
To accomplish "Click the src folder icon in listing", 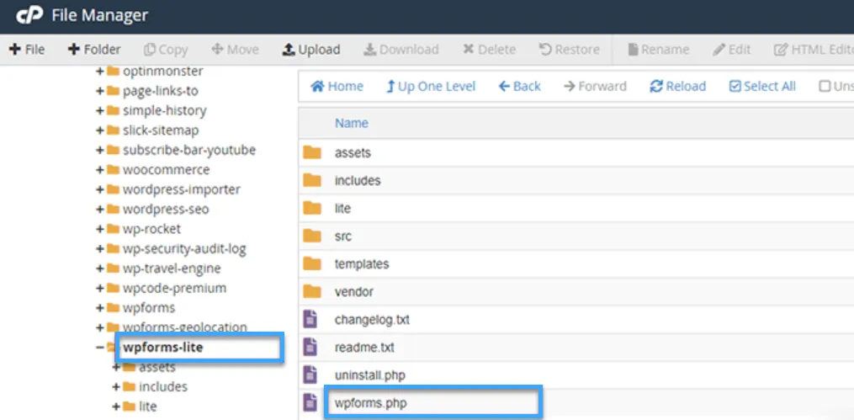I will (x=312, y=236).
